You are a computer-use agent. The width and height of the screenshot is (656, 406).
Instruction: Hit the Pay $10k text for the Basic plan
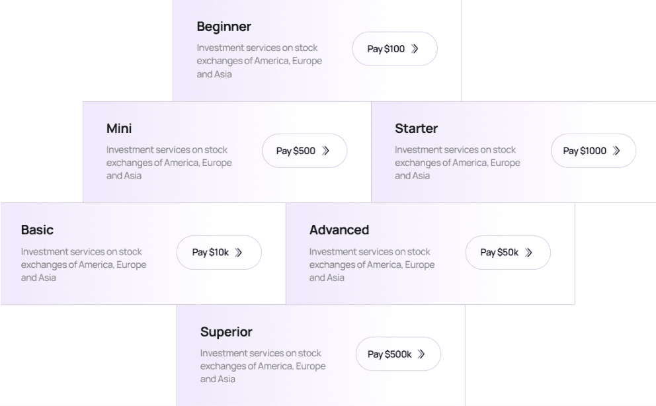coord(210,252)
